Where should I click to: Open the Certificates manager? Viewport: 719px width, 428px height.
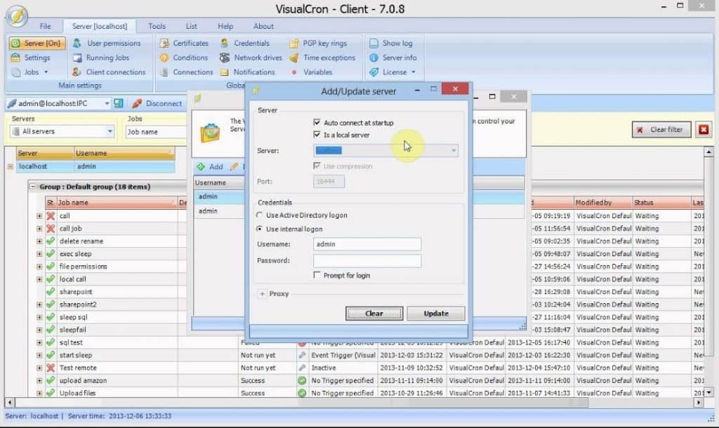click(189, 43)
